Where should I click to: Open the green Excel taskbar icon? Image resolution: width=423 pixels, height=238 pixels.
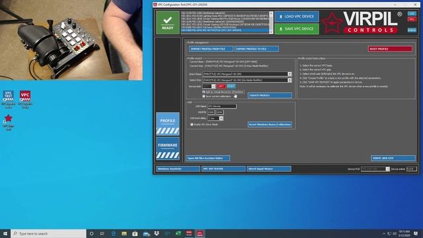[178, 233]
